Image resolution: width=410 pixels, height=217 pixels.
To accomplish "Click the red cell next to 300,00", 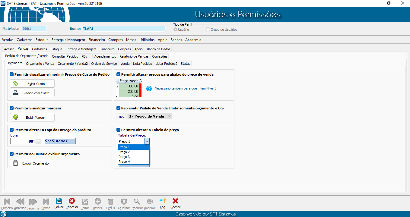I will (x=140, y=86).
